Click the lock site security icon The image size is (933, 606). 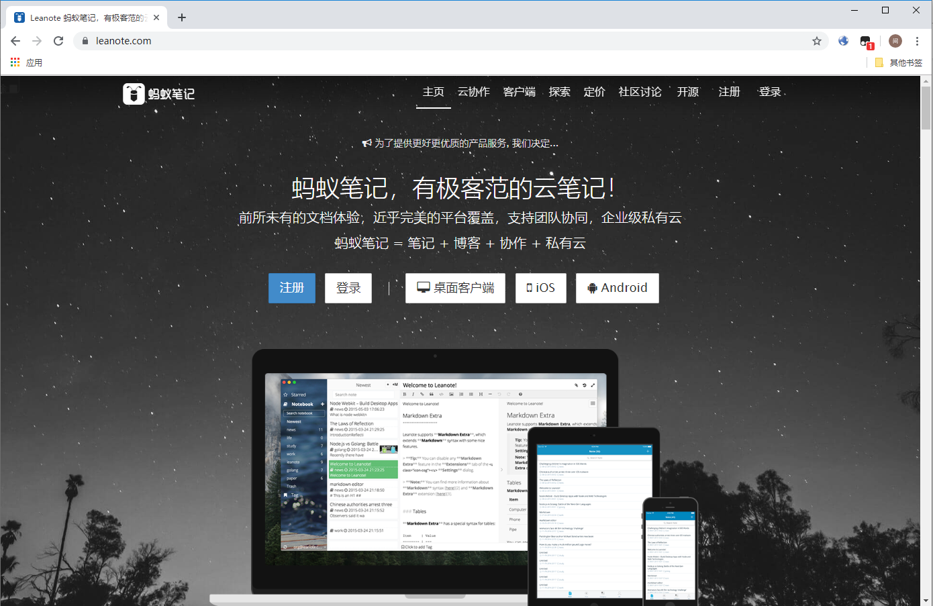click(x=85, y=41)
